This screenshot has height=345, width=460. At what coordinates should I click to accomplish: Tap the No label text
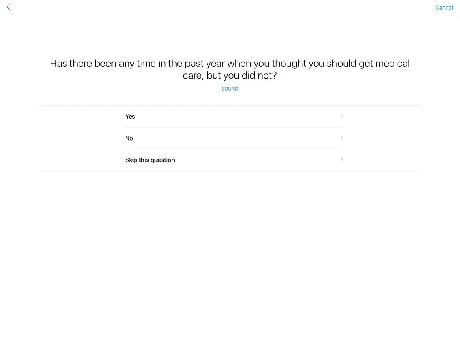[129, 138]
